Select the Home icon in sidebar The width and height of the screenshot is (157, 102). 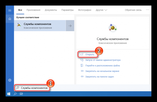click(x=10, y=19)
